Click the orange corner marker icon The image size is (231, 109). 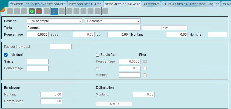[2, 9]
